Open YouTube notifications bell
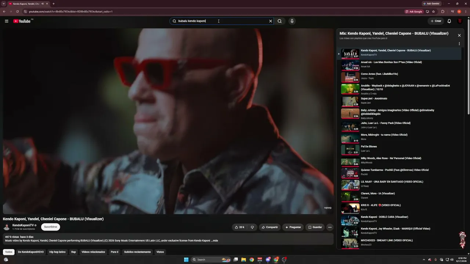The image size is (470, 264). pyautogui.click(x=449, y=21)
